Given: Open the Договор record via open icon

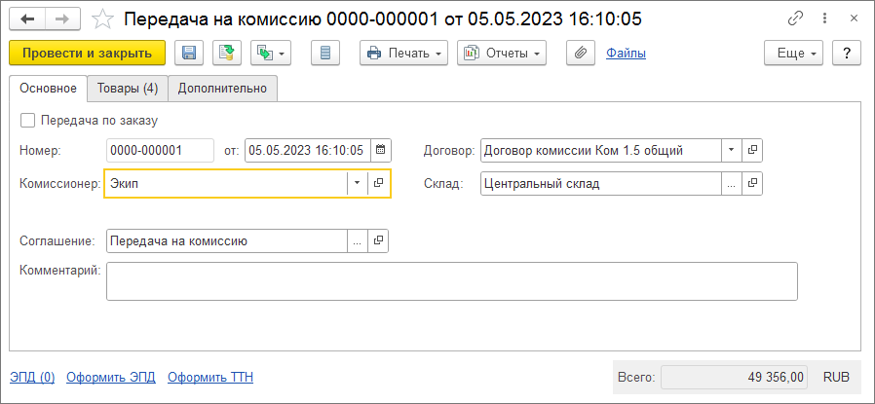Looking at the screenshot, I should [x=752, y=151].
